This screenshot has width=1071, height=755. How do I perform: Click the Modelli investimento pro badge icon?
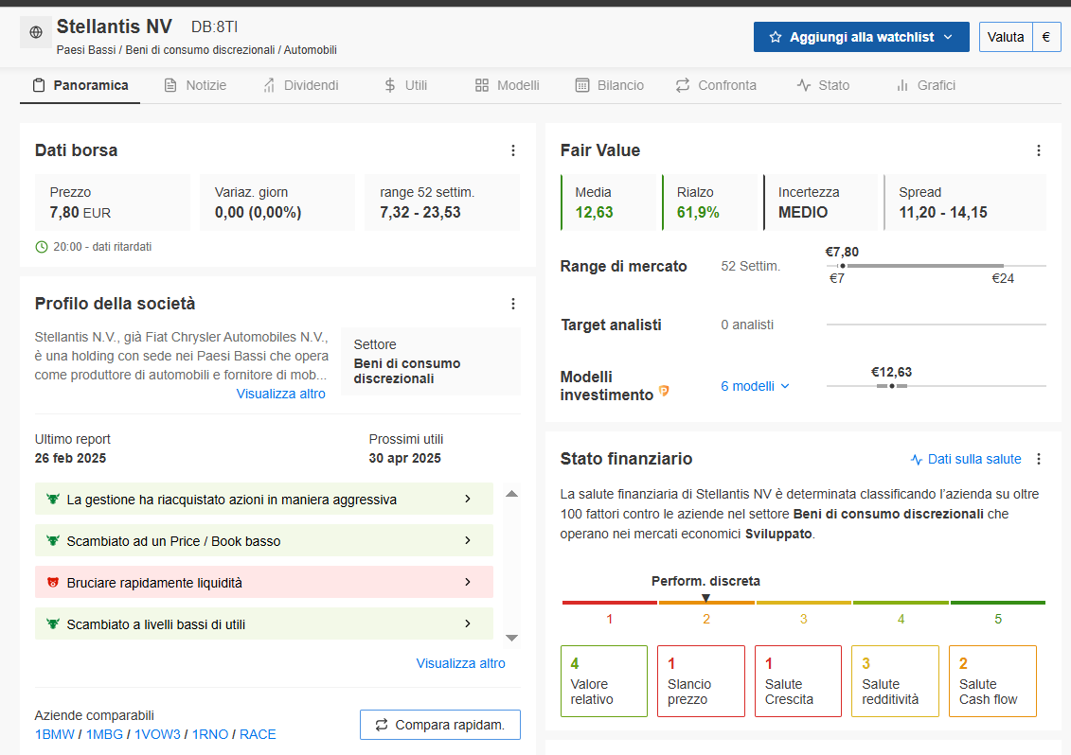663,391
